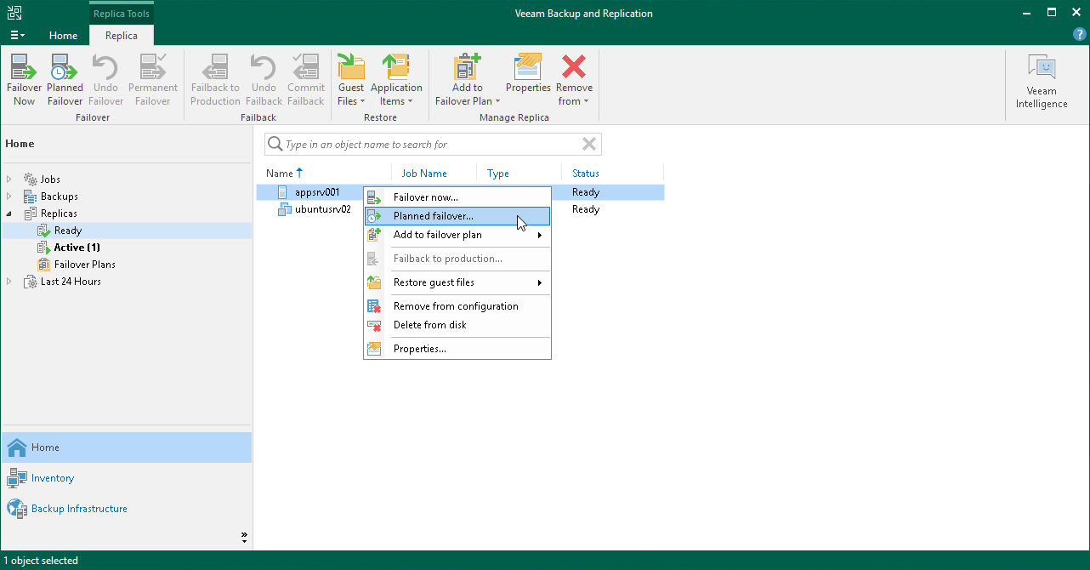Image resolution: width=1090 pixels, height=570 pixels.
Task: Open the main hamburger menu
Action: click(17, 35)
